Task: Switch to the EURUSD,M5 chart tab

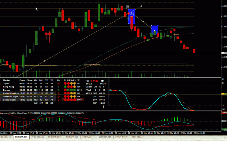Action: [x=38, y=137]
